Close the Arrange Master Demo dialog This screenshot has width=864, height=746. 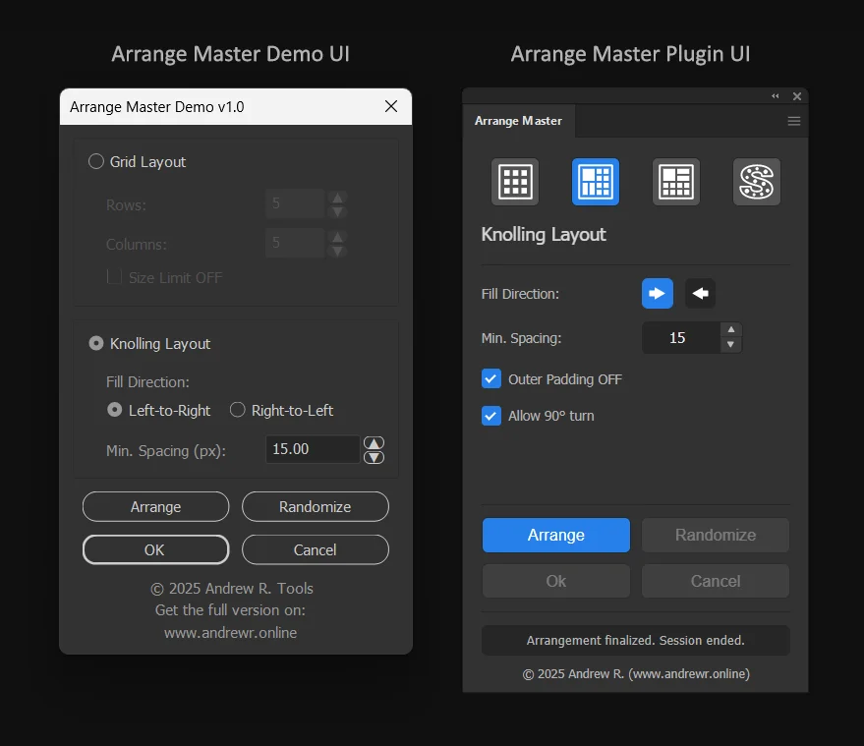click(x=391, y=106)
